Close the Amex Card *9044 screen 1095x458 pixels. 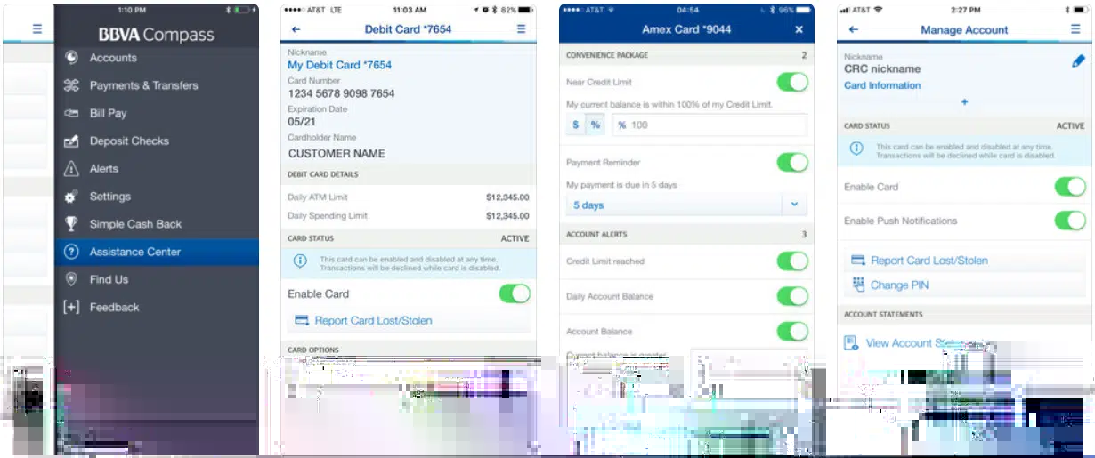click(799, 29)
